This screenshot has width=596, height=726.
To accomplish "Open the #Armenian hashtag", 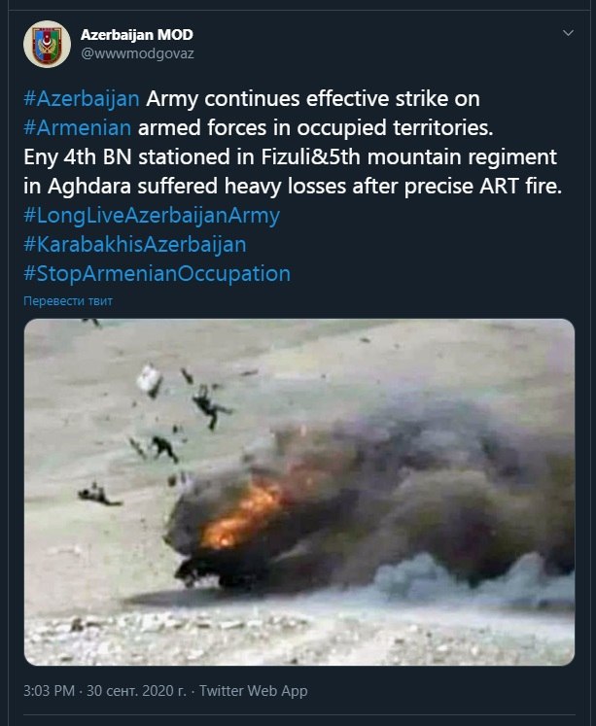I will pyautogui.click(x=78, y=127).
